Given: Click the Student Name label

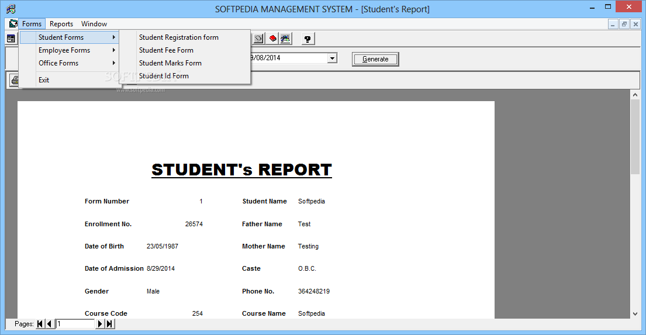Looking at the screenshot, I should [x=264, y=201].
